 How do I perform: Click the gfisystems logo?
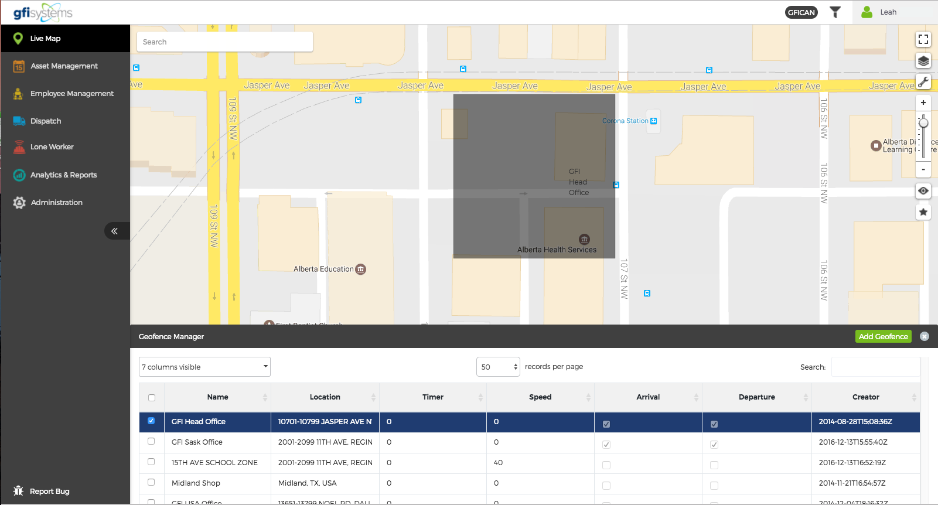coord(43,12)
